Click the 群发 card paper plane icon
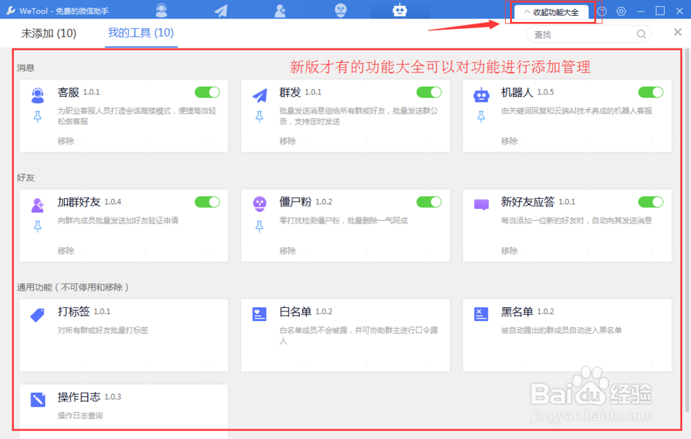This screenshot has height=439, width=691. tap(260, 95)
